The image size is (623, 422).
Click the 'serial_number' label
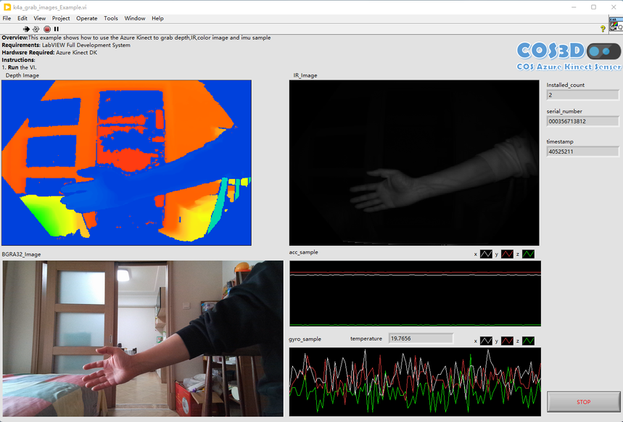tap(564, 111)
